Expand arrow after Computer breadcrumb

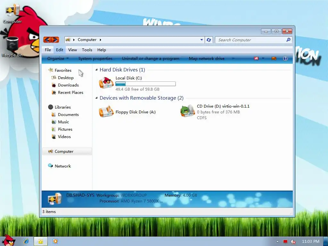pyautogui.click(x=100, y=40)
